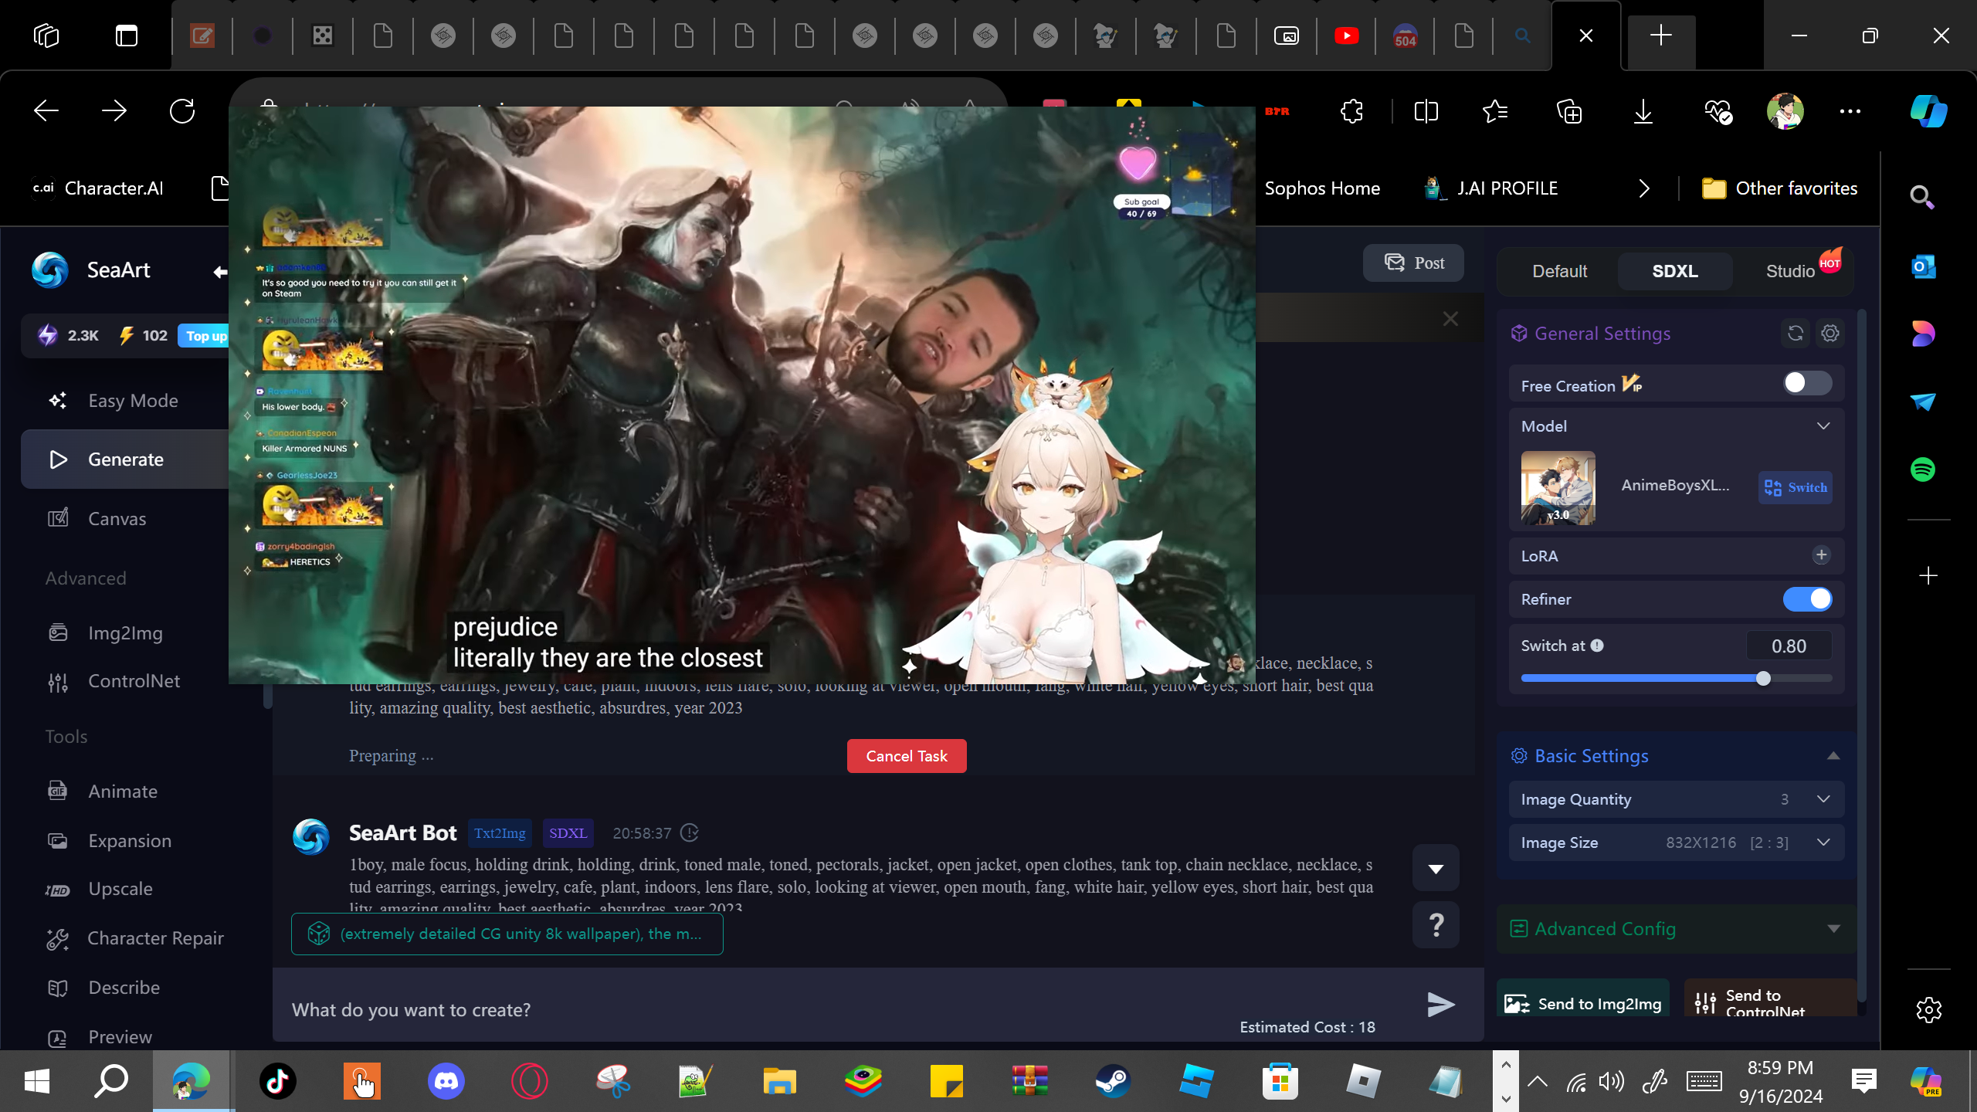Click the scroll-to-bottom arrow button

1436,868
